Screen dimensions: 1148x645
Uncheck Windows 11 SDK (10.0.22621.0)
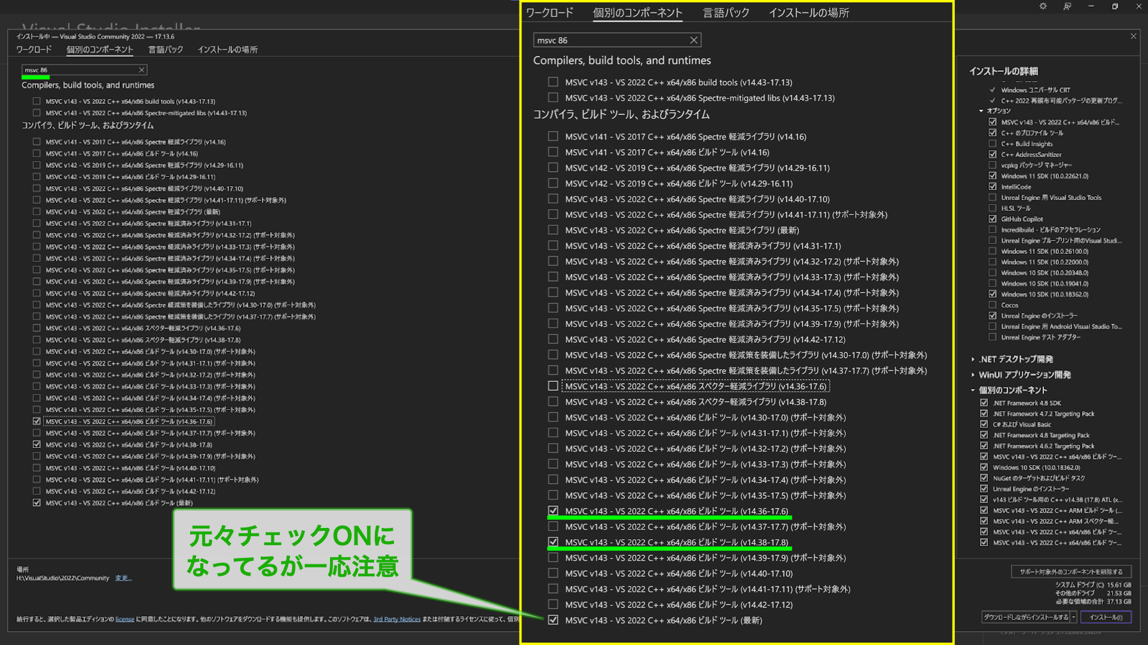993,176
